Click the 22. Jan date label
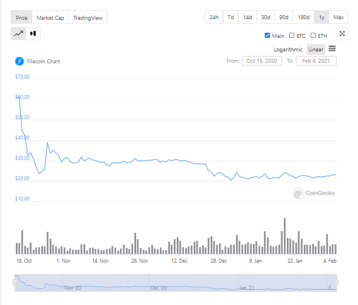This screenshot has width=358, height=305. pyautogui.click(x=295, y=261)
